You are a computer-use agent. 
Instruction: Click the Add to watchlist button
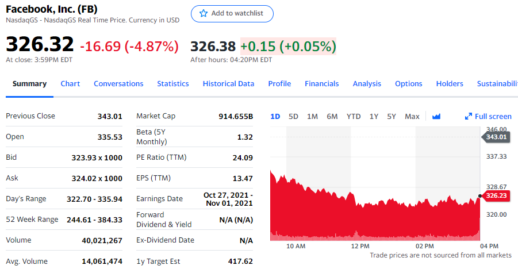(232, 13)
